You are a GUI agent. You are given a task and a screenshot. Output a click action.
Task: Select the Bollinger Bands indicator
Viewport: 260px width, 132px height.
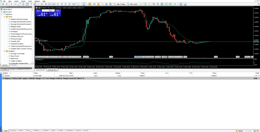(16, 27)
